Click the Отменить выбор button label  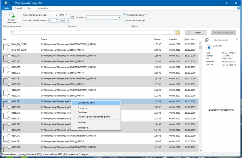click(136, 21)
